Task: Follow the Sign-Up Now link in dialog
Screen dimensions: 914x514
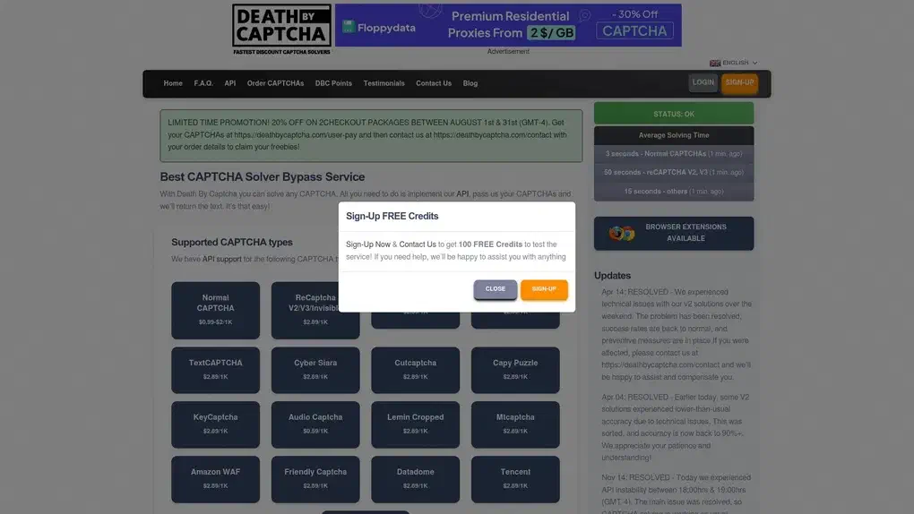Action: (367, 244)
